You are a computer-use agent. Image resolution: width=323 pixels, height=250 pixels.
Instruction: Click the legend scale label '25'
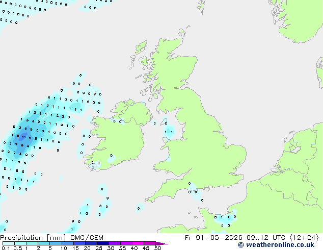[99, 248]
